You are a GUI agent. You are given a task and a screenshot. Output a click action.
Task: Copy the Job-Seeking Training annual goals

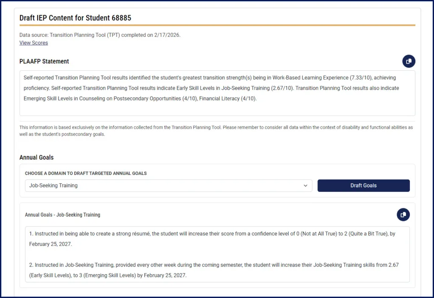[x=403, y=215]
